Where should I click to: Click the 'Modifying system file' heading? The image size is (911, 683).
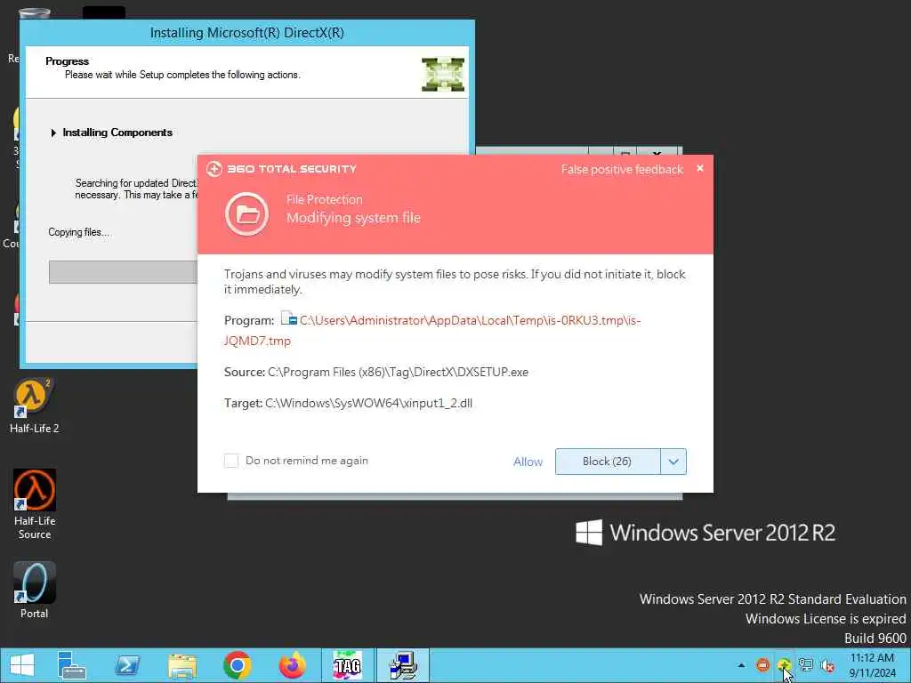coord(353,218)
